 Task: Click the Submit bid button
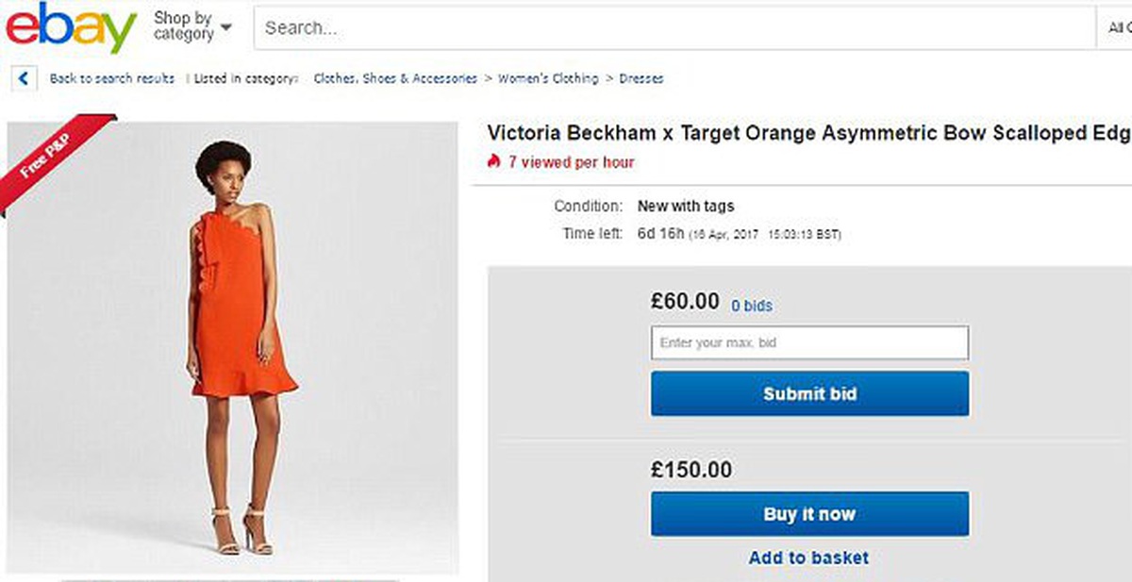pos(809,393)
